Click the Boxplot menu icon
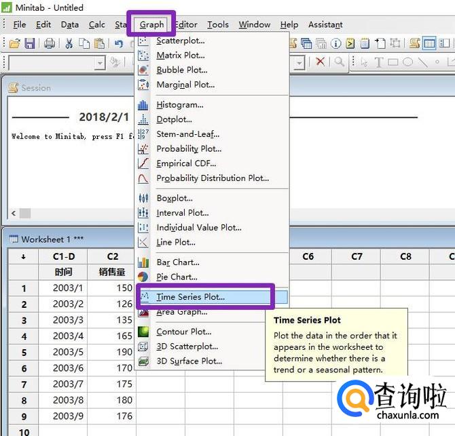455x436 pixels. [143, 198]
